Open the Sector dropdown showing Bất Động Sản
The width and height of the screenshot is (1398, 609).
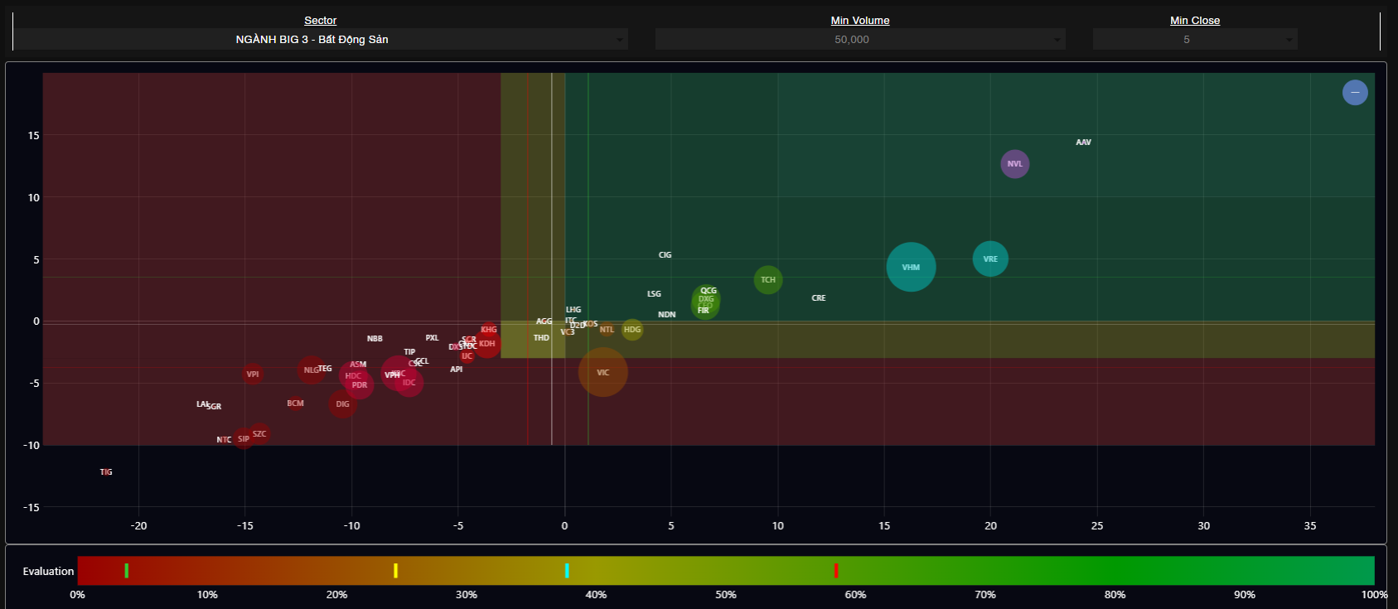(x=321, y=39)
